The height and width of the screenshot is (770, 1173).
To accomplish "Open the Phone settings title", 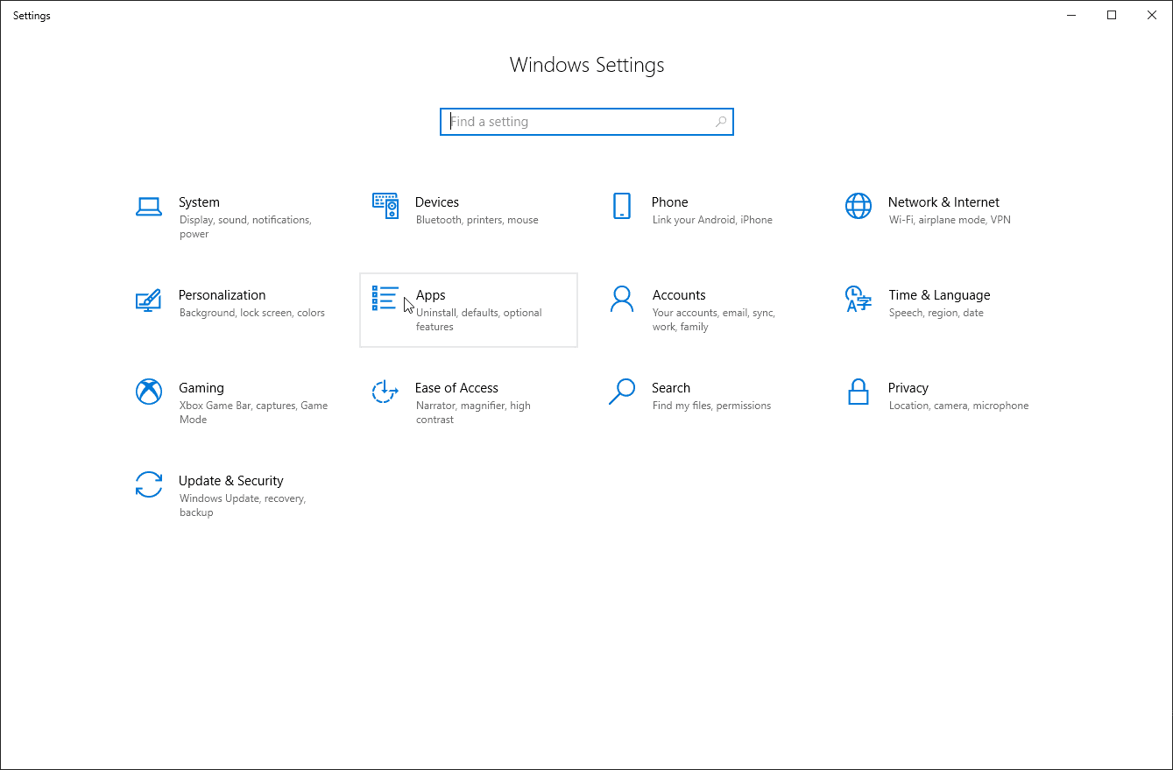I will (670, 202).
